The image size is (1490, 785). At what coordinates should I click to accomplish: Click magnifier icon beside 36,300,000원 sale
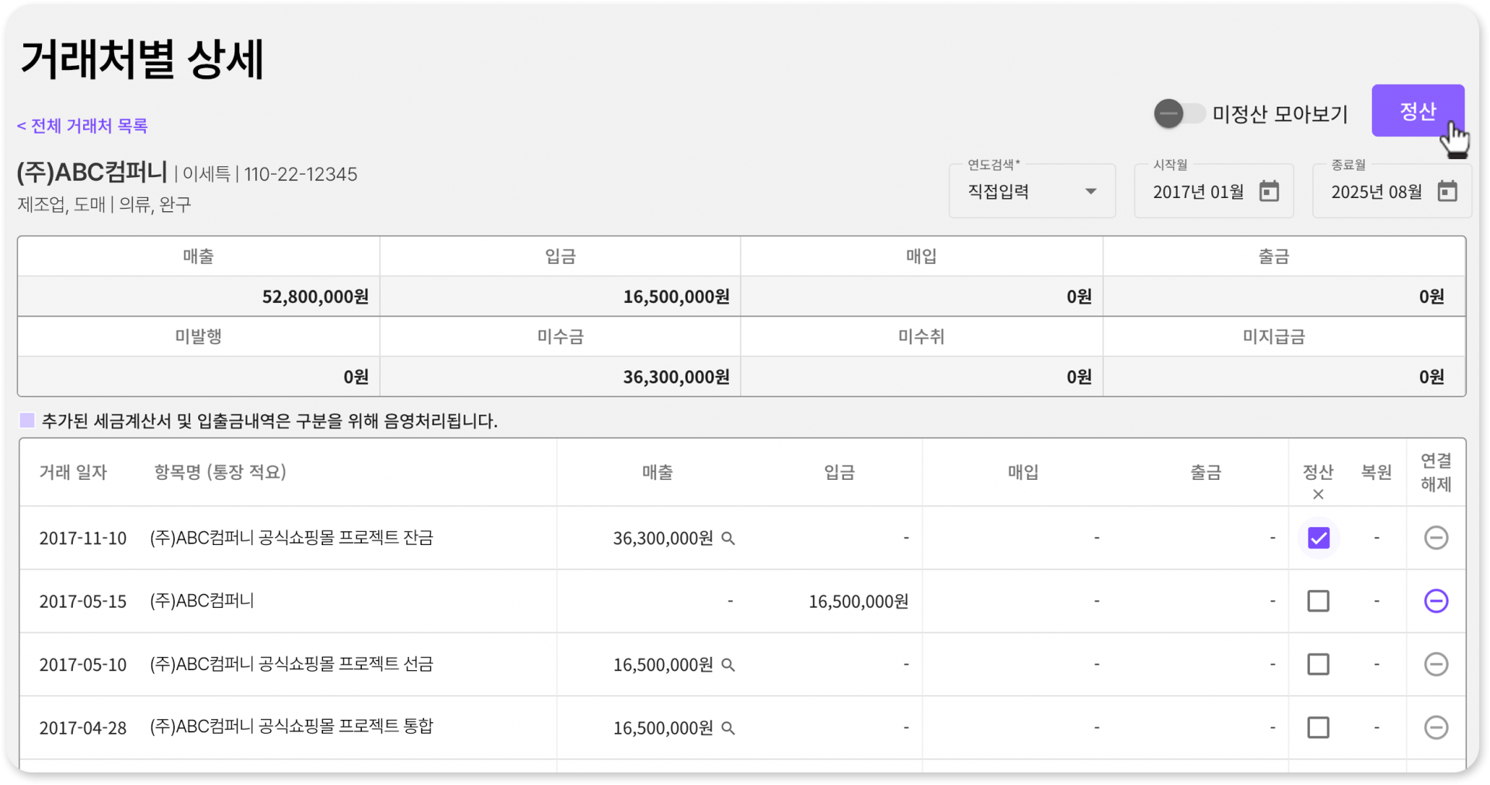pos(728,538)
